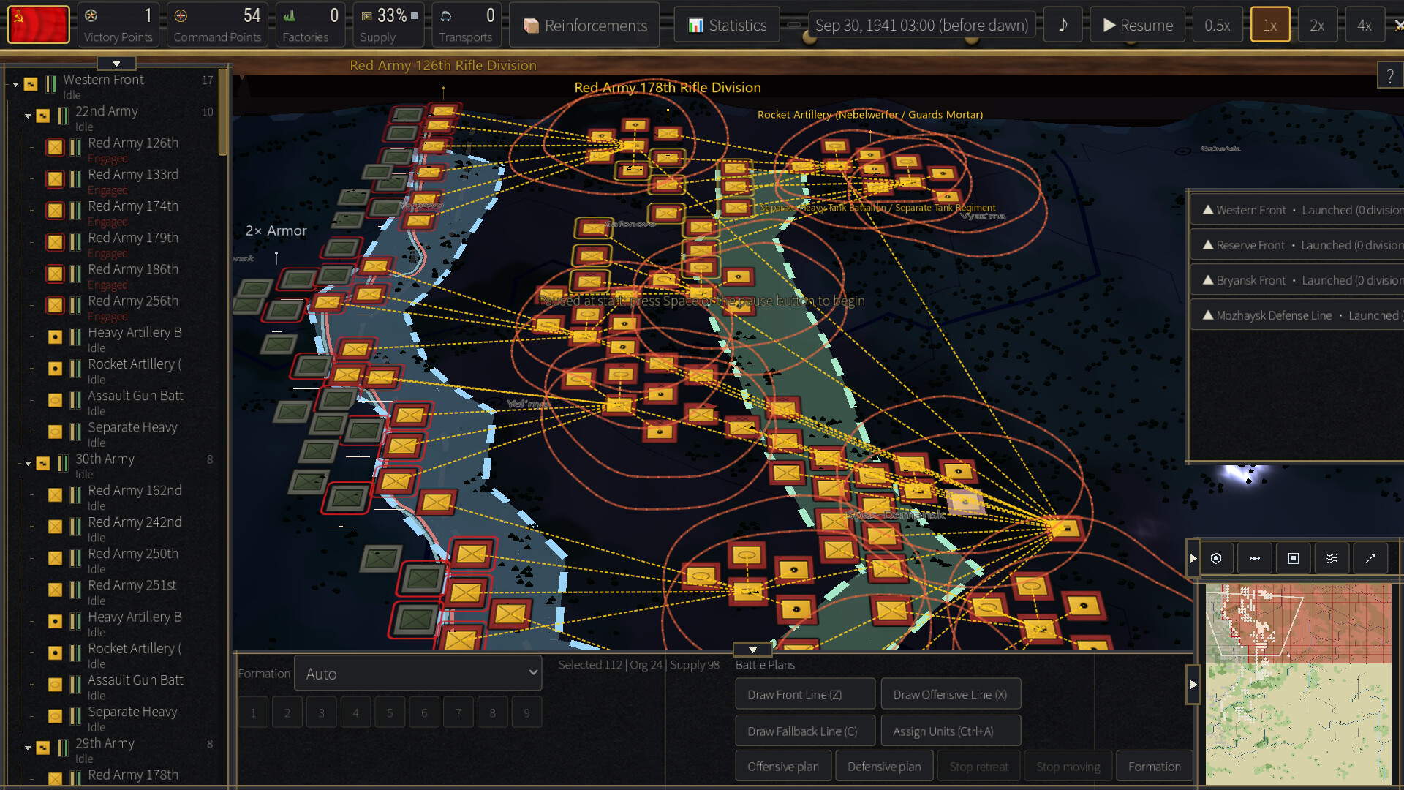1404x790 pixels.
Task: Open the Statistics panel
Action: click(x=727, y=25)
